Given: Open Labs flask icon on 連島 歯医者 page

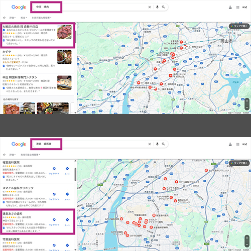Looking at the screenshot, I should [230, 144].
